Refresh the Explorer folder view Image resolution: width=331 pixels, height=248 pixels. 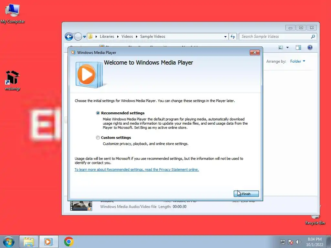(233, 37)
